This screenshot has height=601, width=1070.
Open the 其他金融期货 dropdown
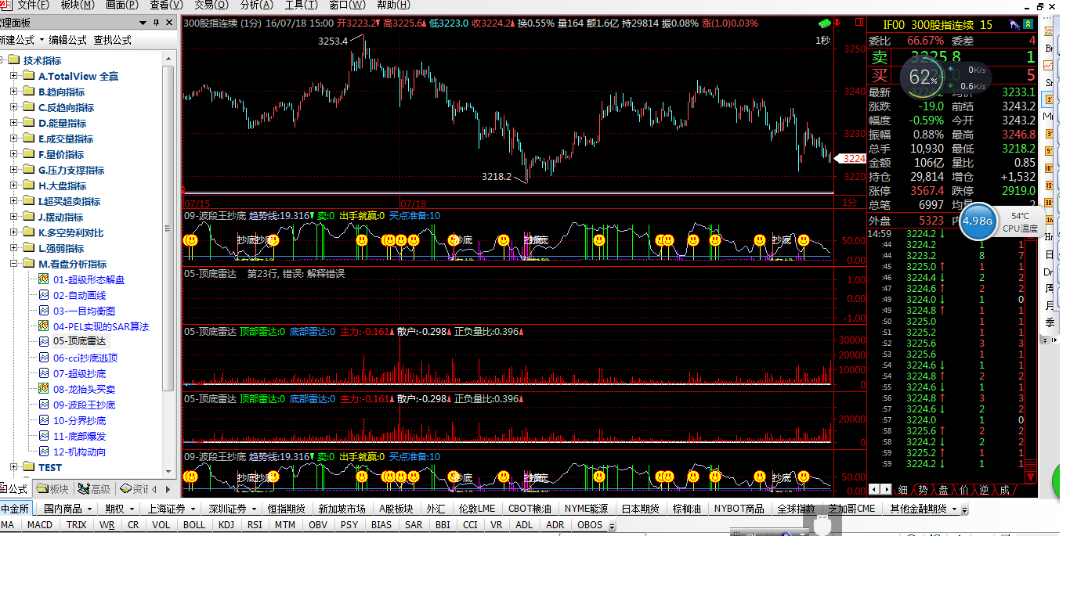point(953,509)
